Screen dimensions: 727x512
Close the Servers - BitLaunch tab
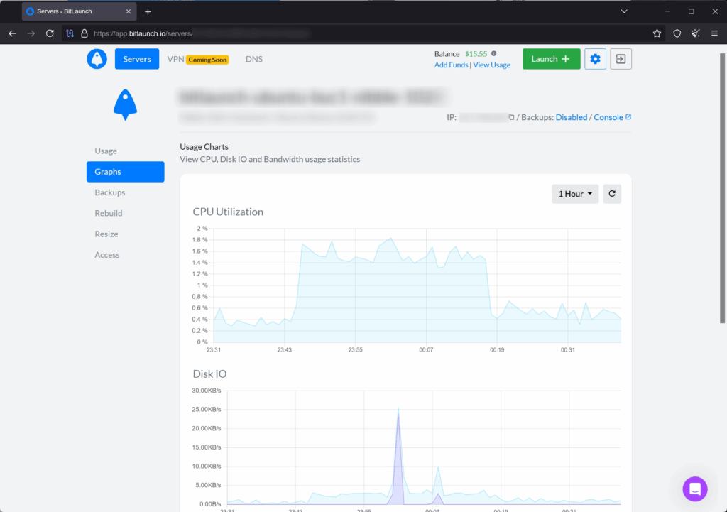129,11
